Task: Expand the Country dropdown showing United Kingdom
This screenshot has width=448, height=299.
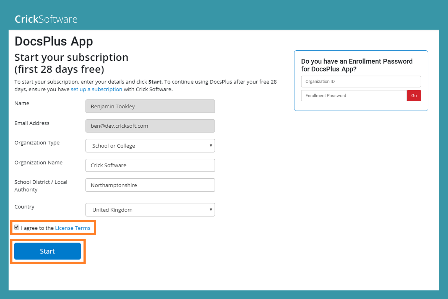Action: point(150,210)
